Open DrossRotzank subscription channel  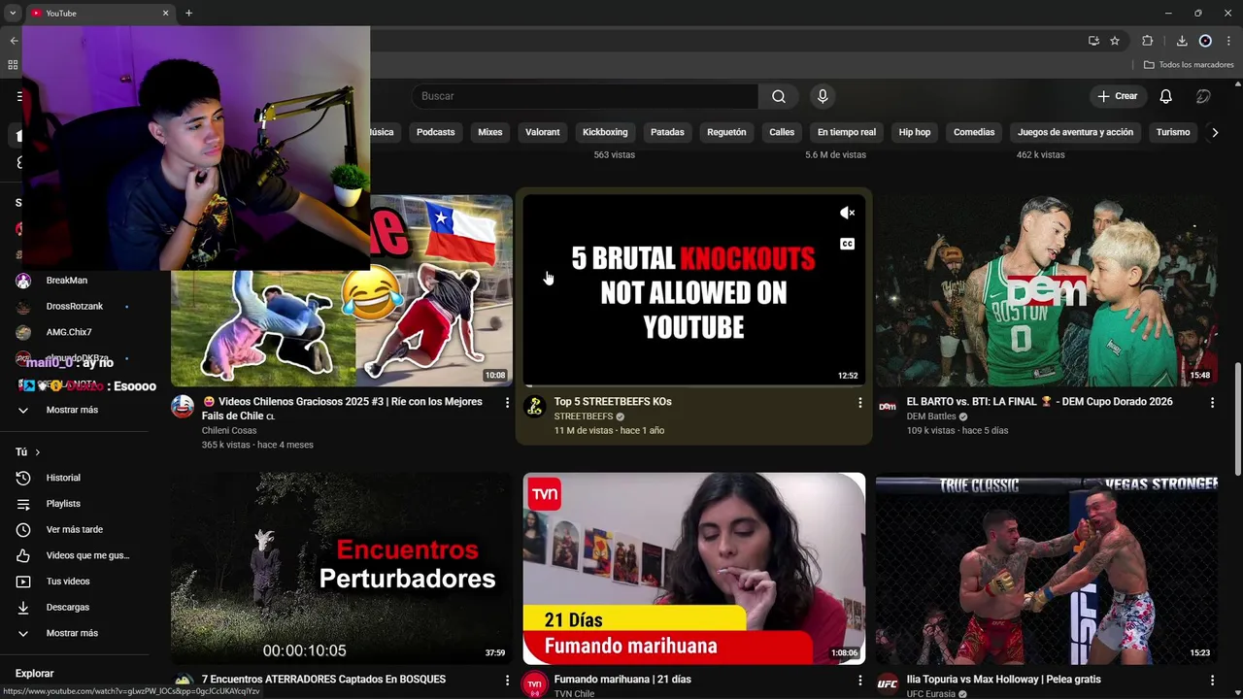[74, 307]
